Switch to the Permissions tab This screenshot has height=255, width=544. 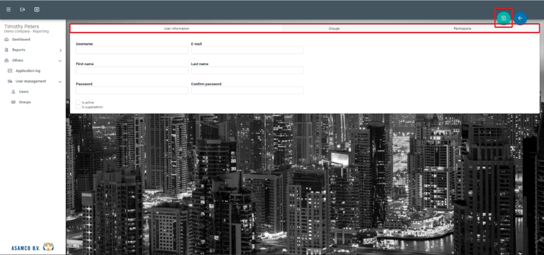(x=462, y=28)
